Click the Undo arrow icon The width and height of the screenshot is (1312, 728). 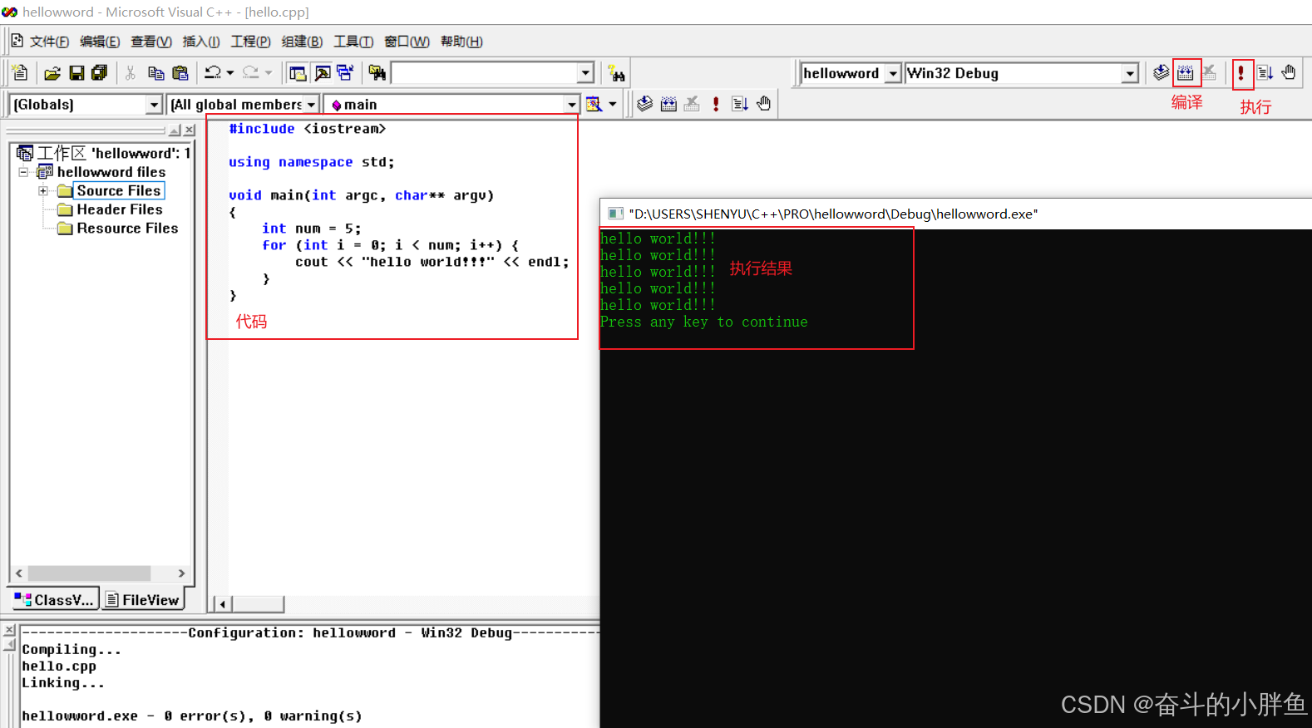tap(213, 73)
